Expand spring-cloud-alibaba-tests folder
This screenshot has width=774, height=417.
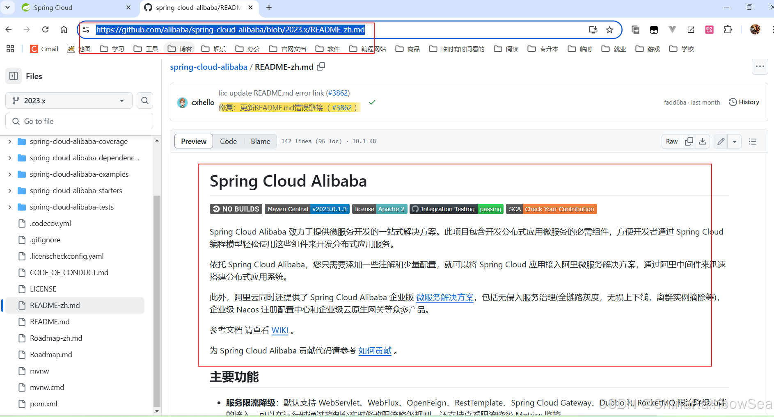point(10,207)
